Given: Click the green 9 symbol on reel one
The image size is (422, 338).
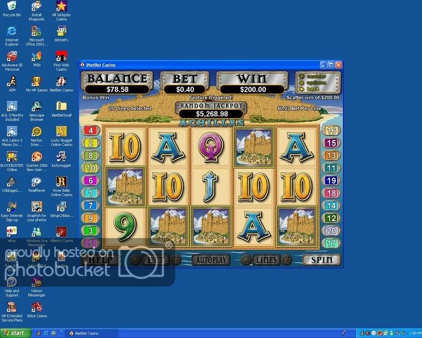Looking at the screenshot, I should point(125,227).
